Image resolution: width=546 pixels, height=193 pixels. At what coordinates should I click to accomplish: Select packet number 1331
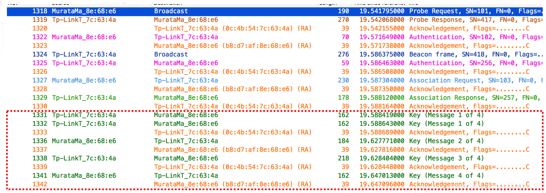pos(40,115)
